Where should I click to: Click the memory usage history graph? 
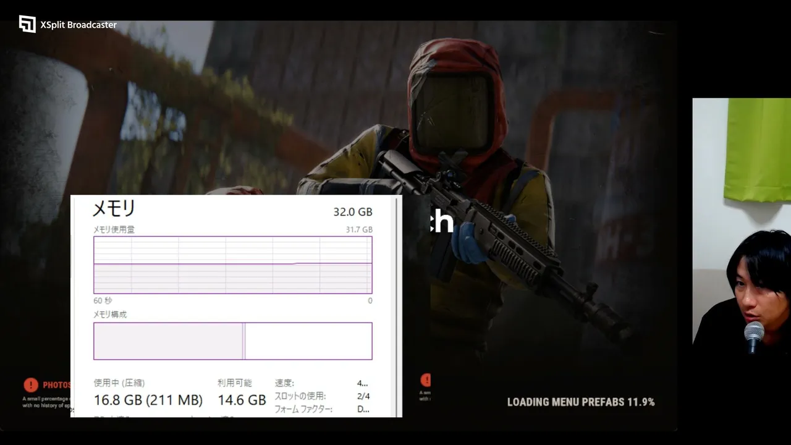233,265
